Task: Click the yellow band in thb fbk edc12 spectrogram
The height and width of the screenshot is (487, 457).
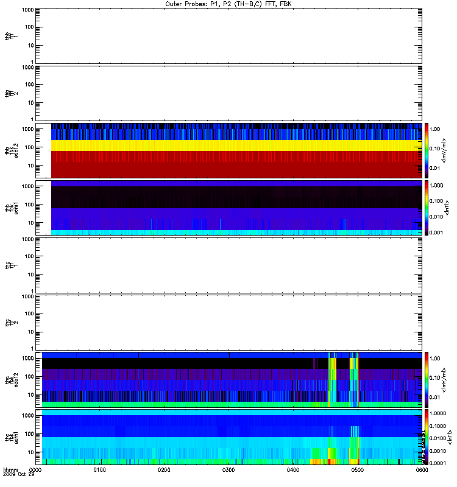Action: point(236,145)
